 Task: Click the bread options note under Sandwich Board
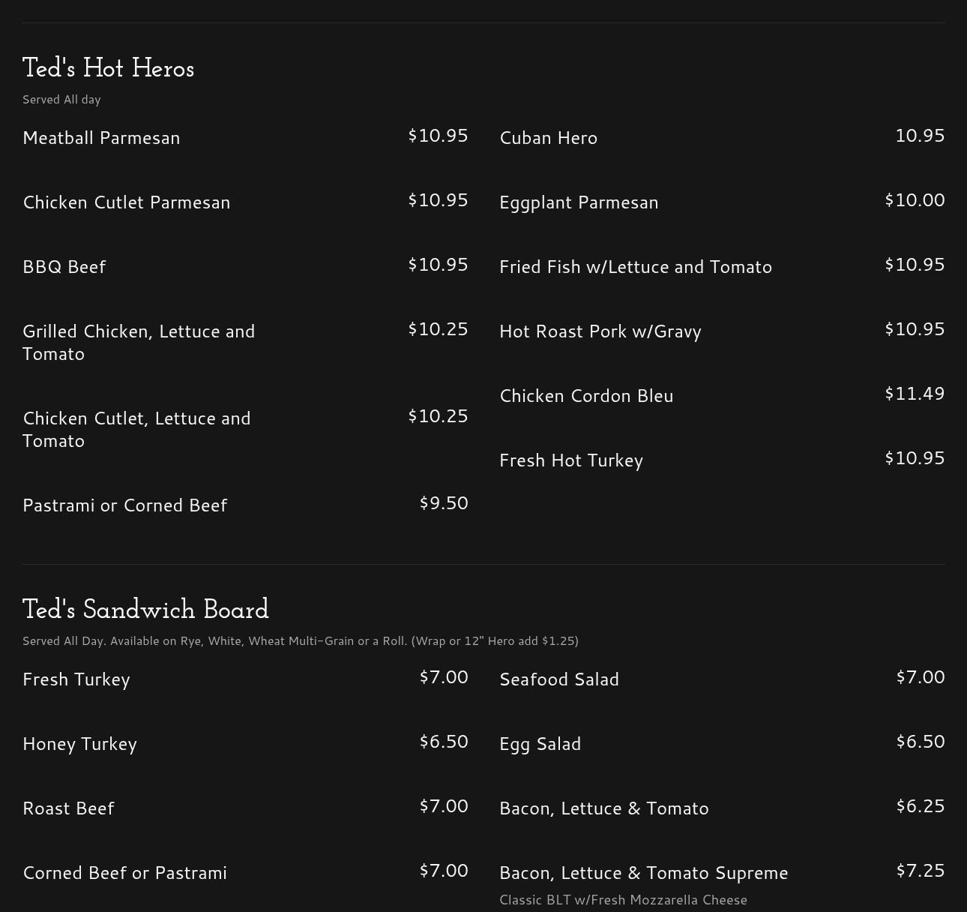[301, 641]
